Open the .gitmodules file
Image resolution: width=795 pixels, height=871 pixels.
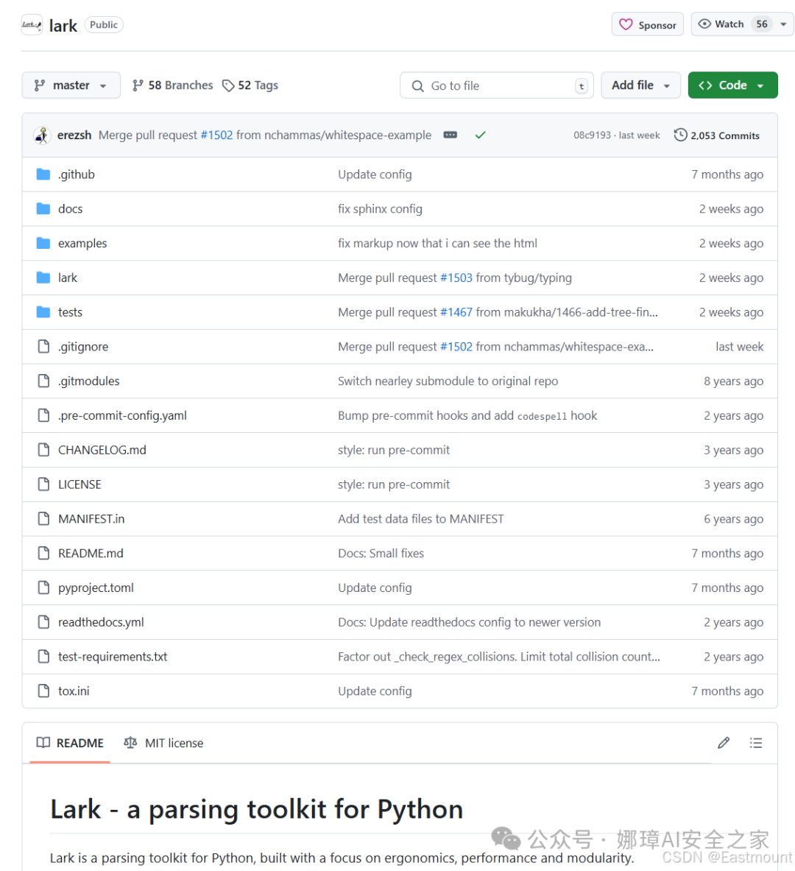(89, 381)
